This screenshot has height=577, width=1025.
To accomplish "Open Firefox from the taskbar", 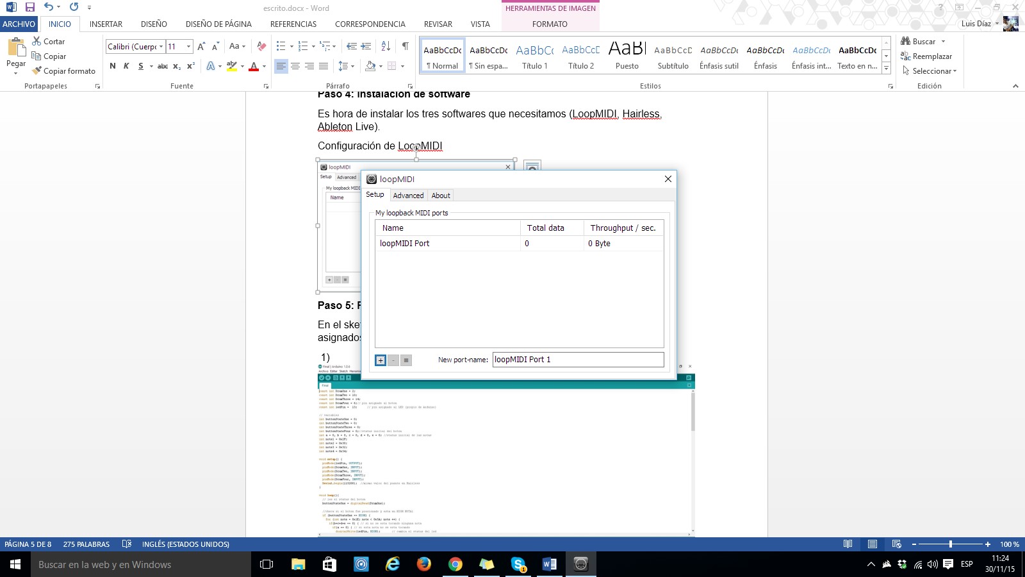I will pyautogui.click(x=424, y=564).
